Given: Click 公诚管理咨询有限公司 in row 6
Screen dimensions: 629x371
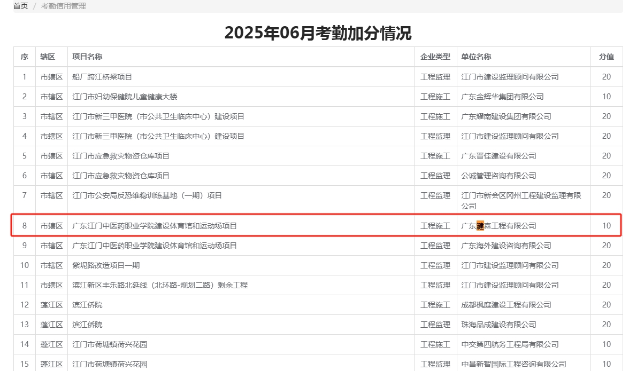Looking at the screenshot, I should [498, 176].
